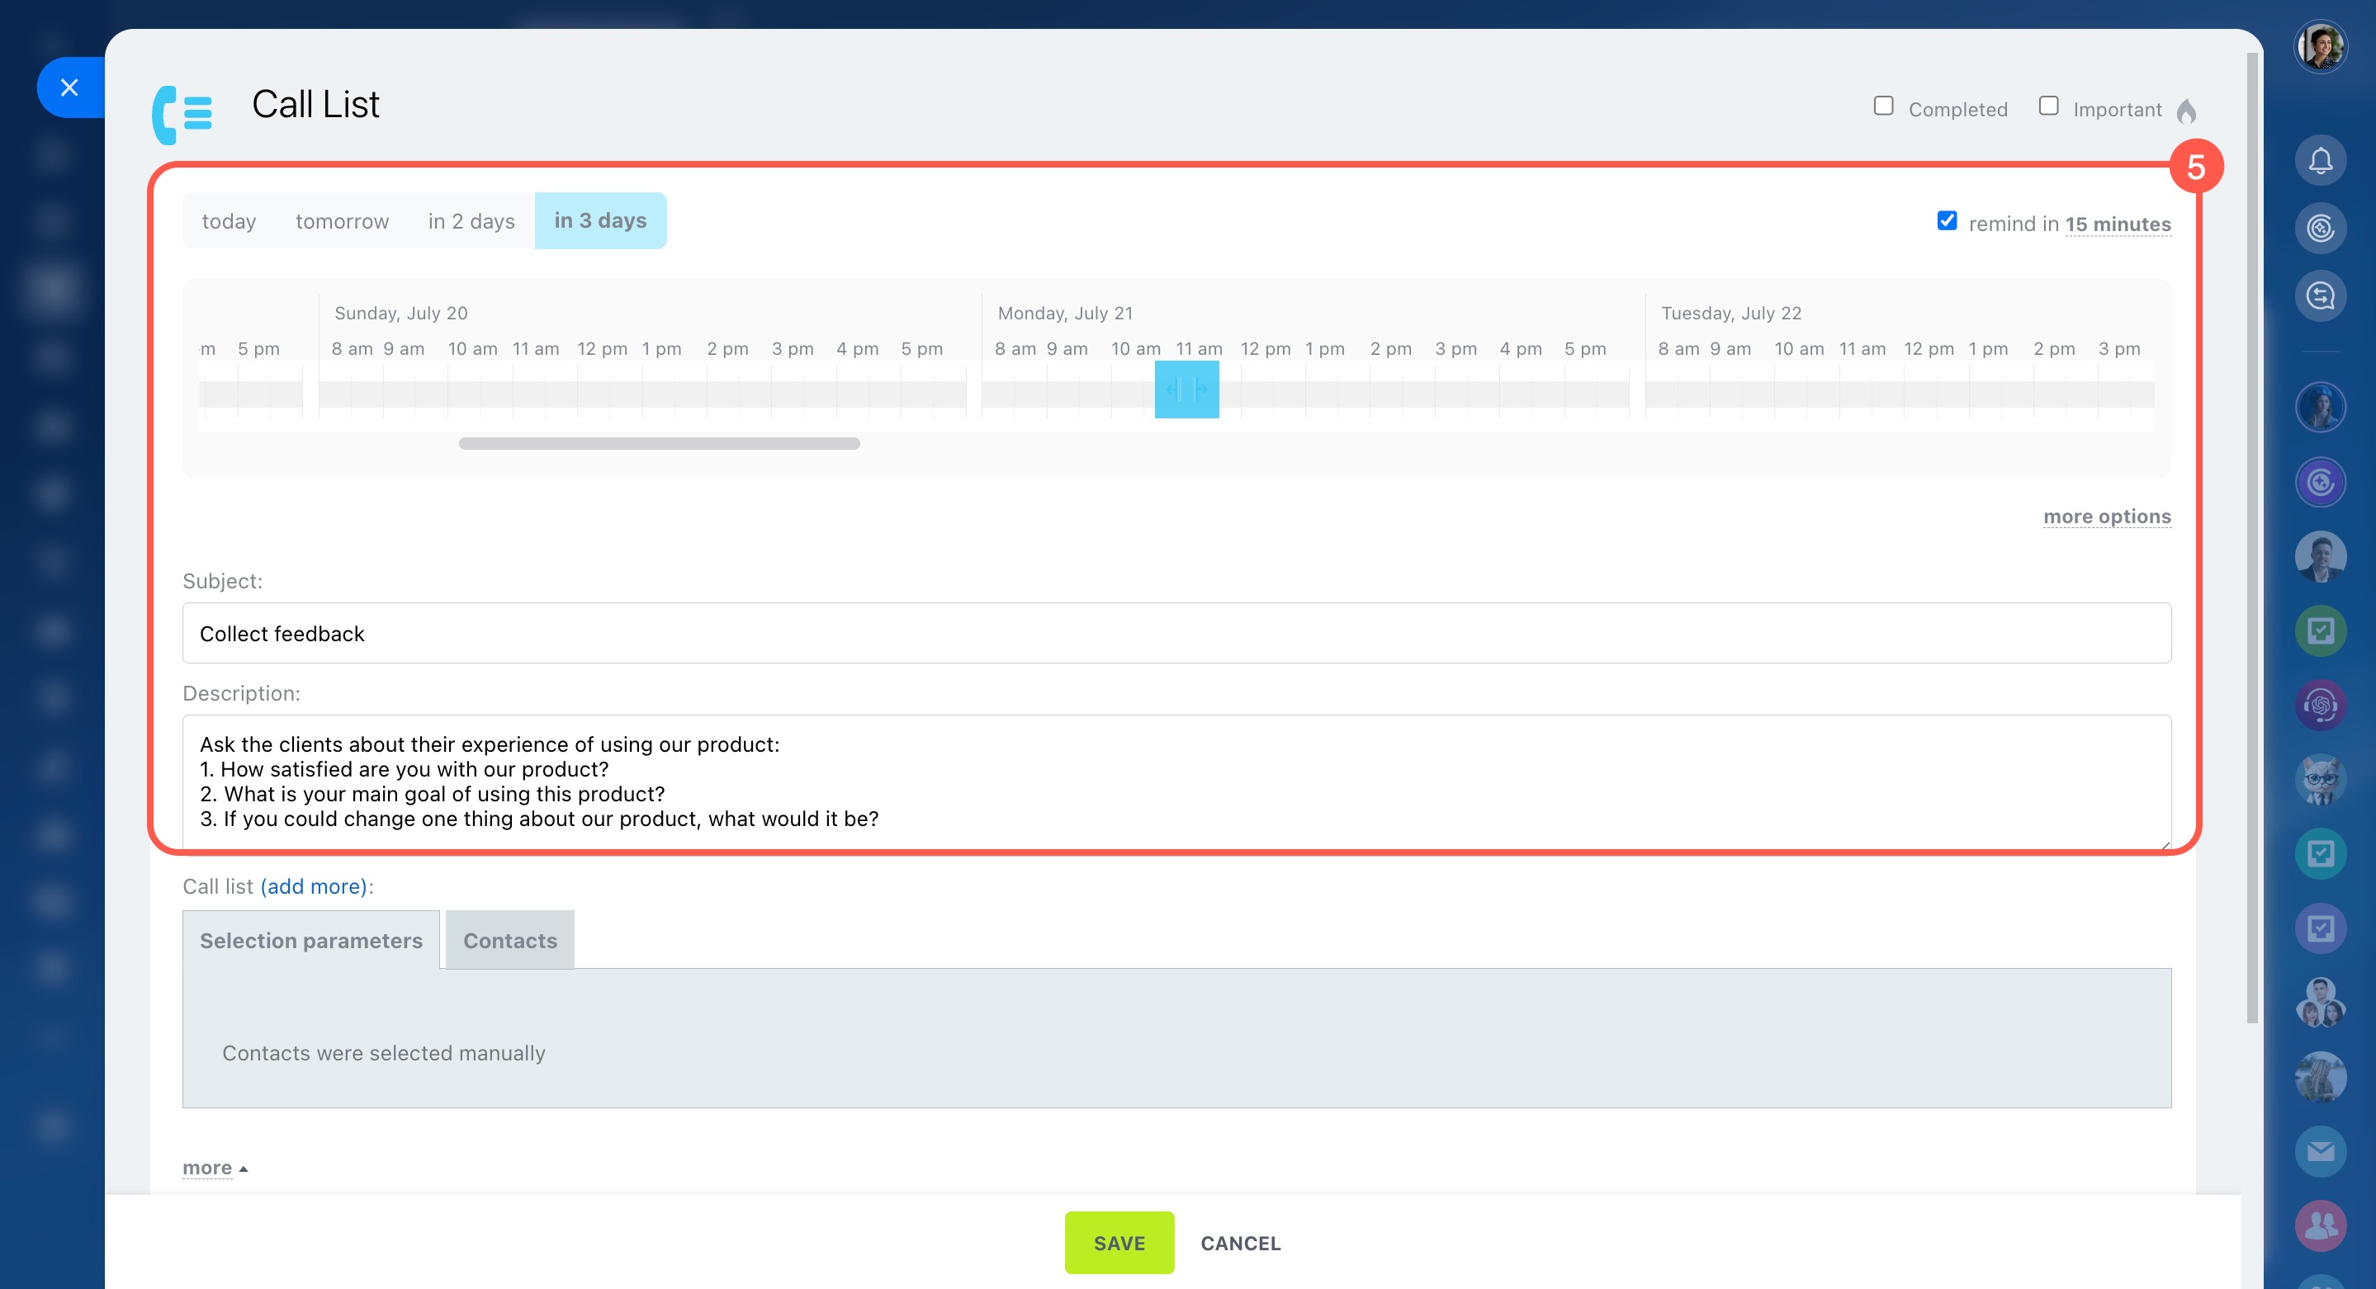Click the chat search bubble icon
The width and height of the screenshot is (2376, 1289).
click(x=2320, y=296)
